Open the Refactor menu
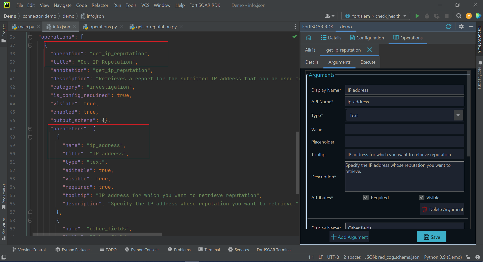483x262 pixels. (x=100, y=5)
